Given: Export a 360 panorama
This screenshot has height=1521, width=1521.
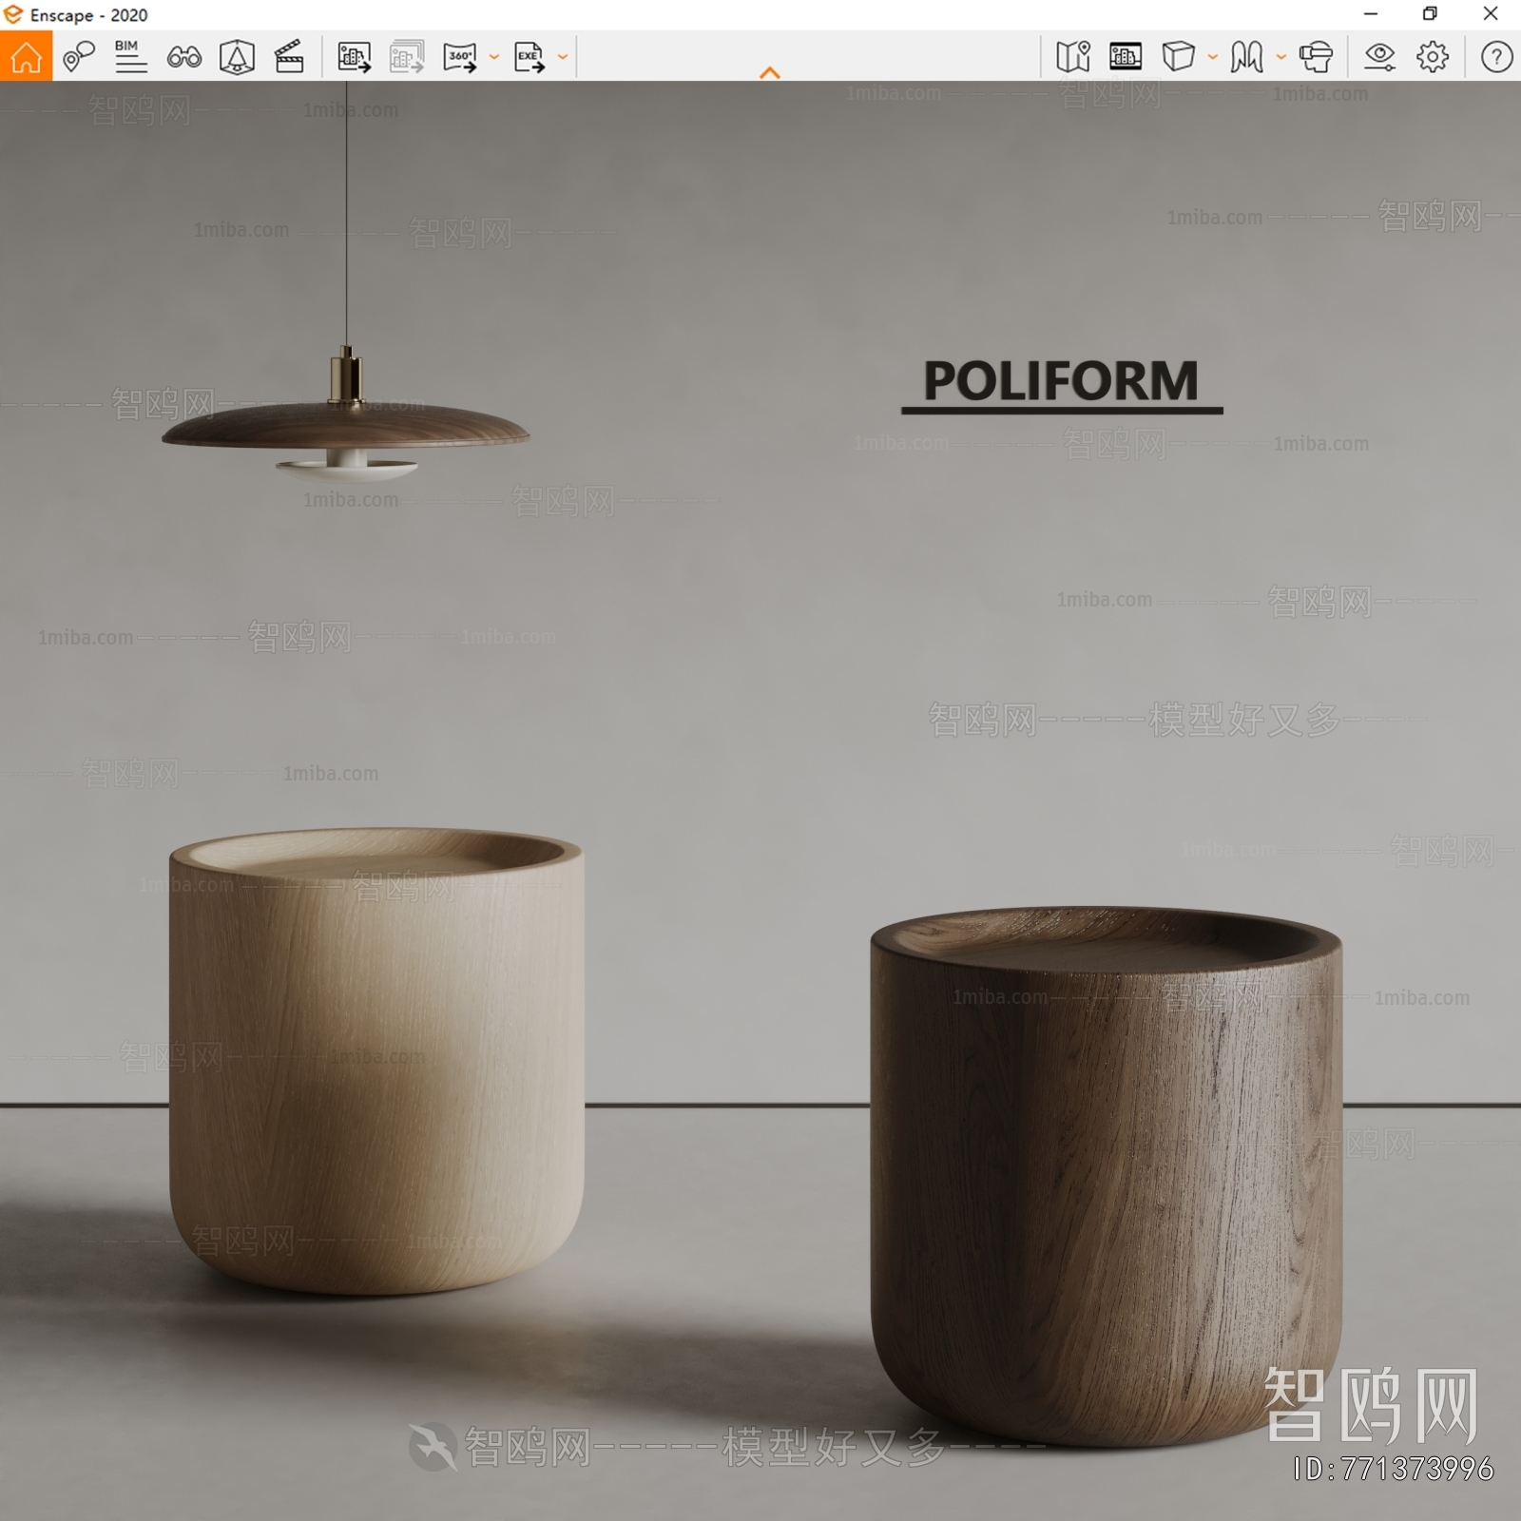Looking at the screenshot, I should [460, 57].
